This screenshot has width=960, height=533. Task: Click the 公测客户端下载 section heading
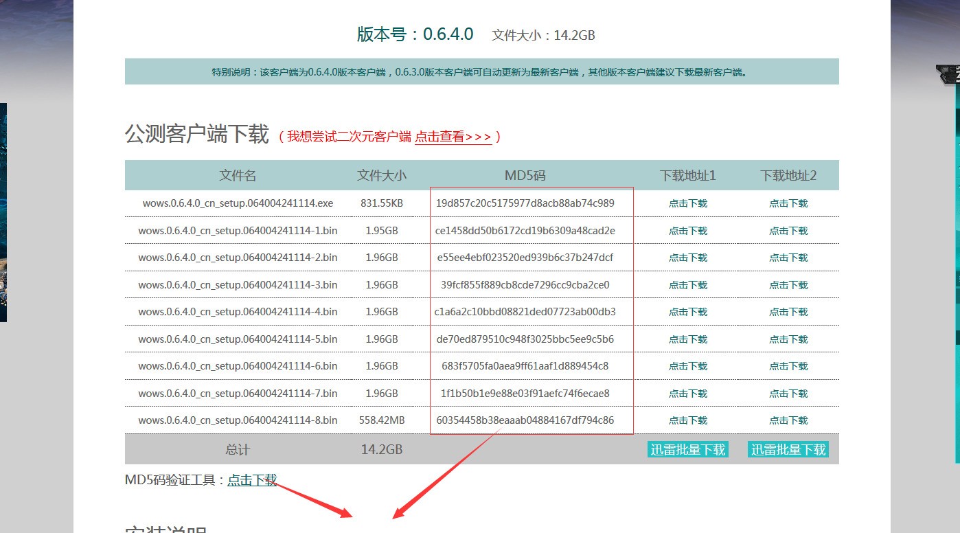[x=197, y=134]
